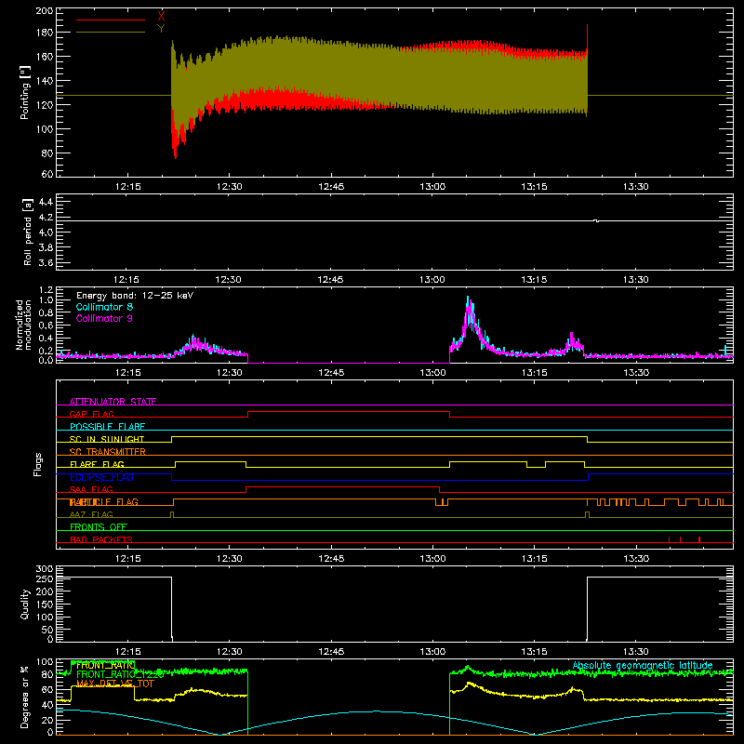Click the PARTICLE_FLAG label
Viewport: 744px width, 744px height.
pyautogui.click(x=104, y=502)
